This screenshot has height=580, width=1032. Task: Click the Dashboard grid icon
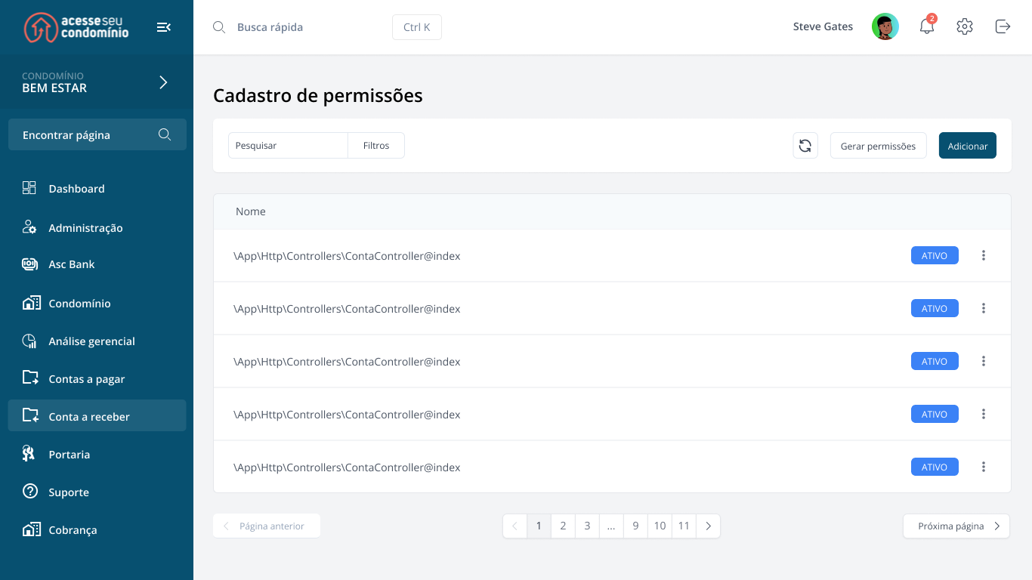tap(29, 188)
